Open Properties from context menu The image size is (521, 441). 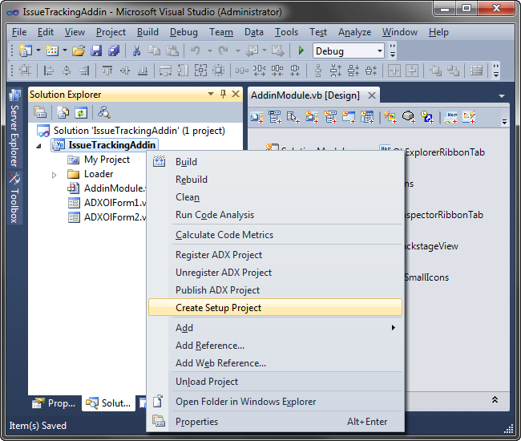tap(275, 422)
